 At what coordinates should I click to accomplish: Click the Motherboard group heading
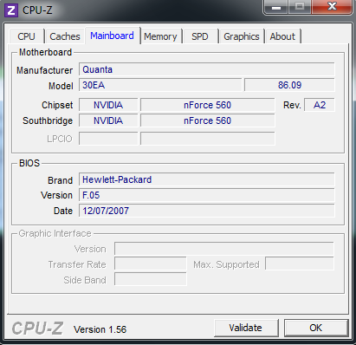point(45,52)
